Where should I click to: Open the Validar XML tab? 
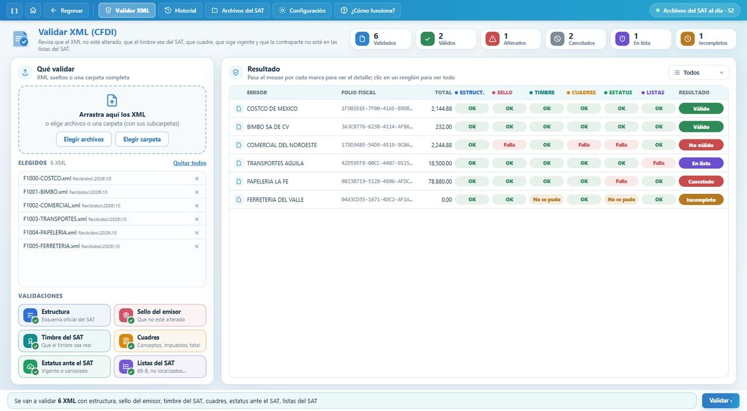127,11
